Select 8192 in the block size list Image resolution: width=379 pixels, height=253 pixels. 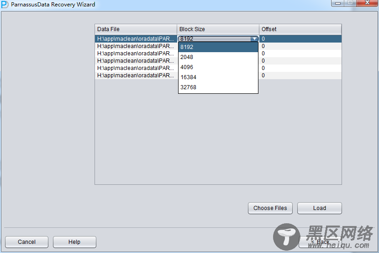pyautogui.click(x=218, y=47)
